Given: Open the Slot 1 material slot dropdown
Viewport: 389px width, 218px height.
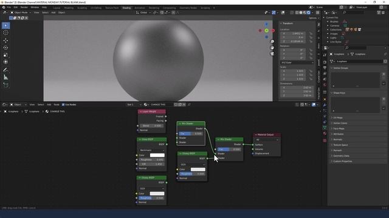Looking at the screenshot, I should (x=134, y=105).
